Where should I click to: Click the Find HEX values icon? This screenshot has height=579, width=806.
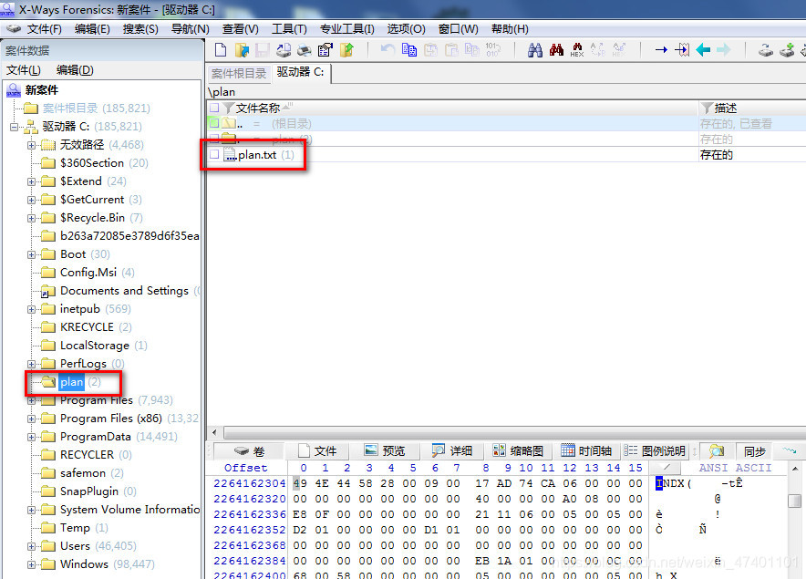pyautogui.click(x=577, y=50)
